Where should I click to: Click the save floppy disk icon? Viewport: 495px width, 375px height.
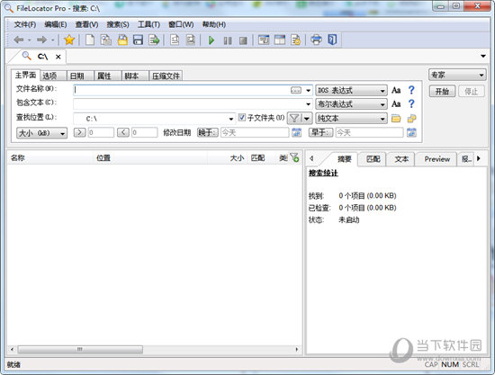138,40
